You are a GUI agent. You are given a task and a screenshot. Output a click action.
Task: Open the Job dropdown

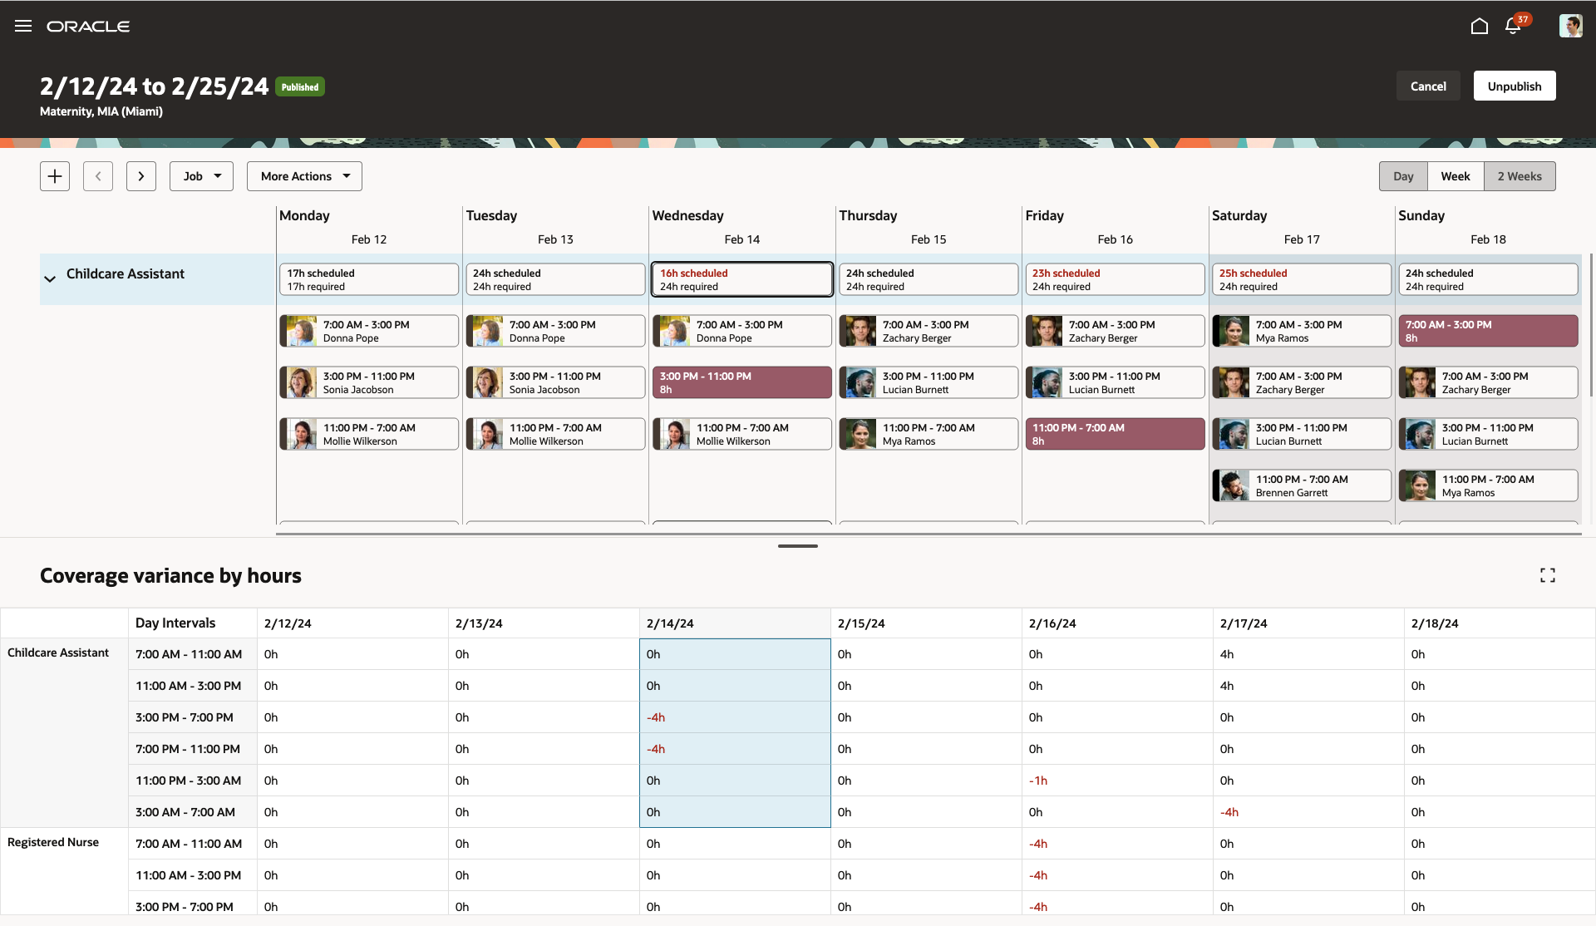(201, 176)
